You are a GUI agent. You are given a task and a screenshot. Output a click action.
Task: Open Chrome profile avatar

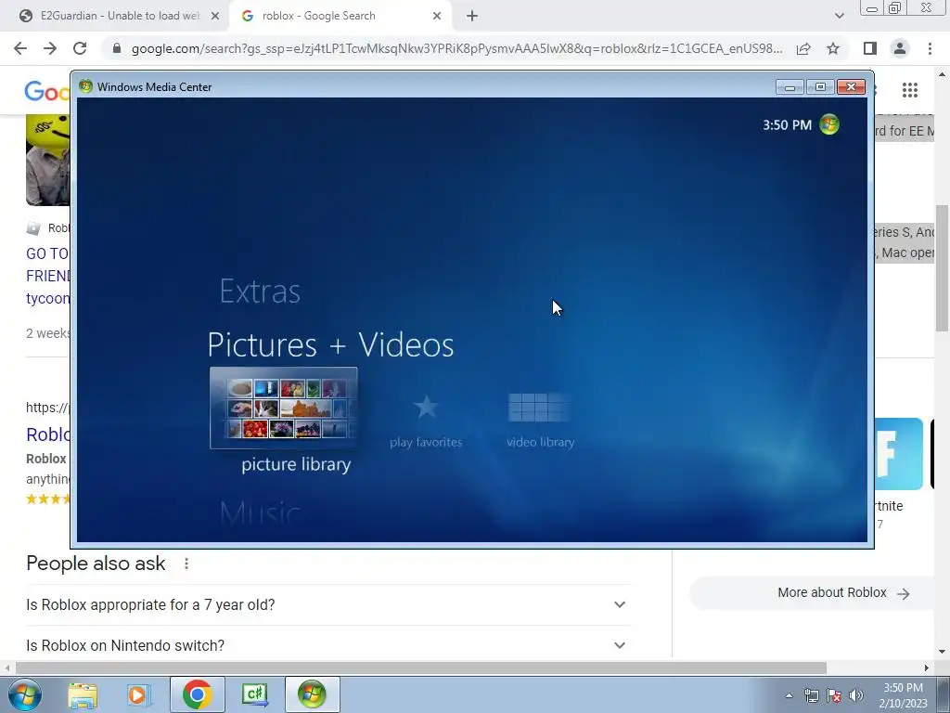900,48
